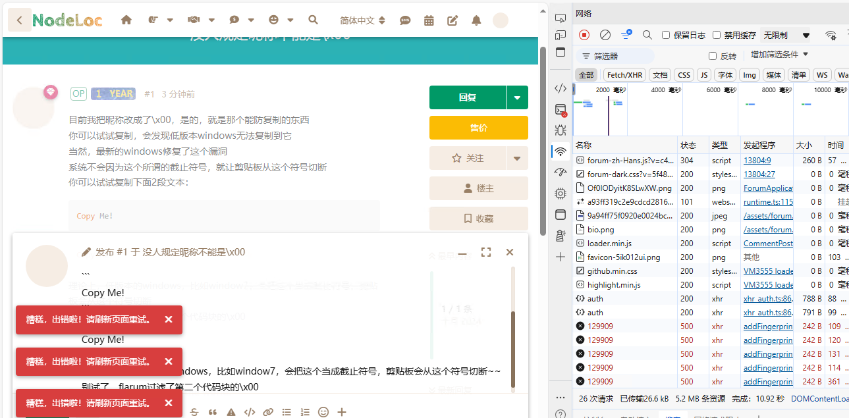Click the green 回复 button
The height and width of the screenshot is (418, 849).
click(468, 97)
